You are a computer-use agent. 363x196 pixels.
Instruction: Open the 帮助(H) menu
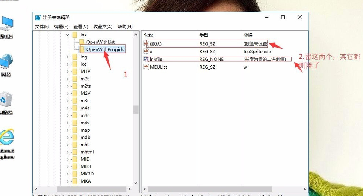tap(125, 27)
